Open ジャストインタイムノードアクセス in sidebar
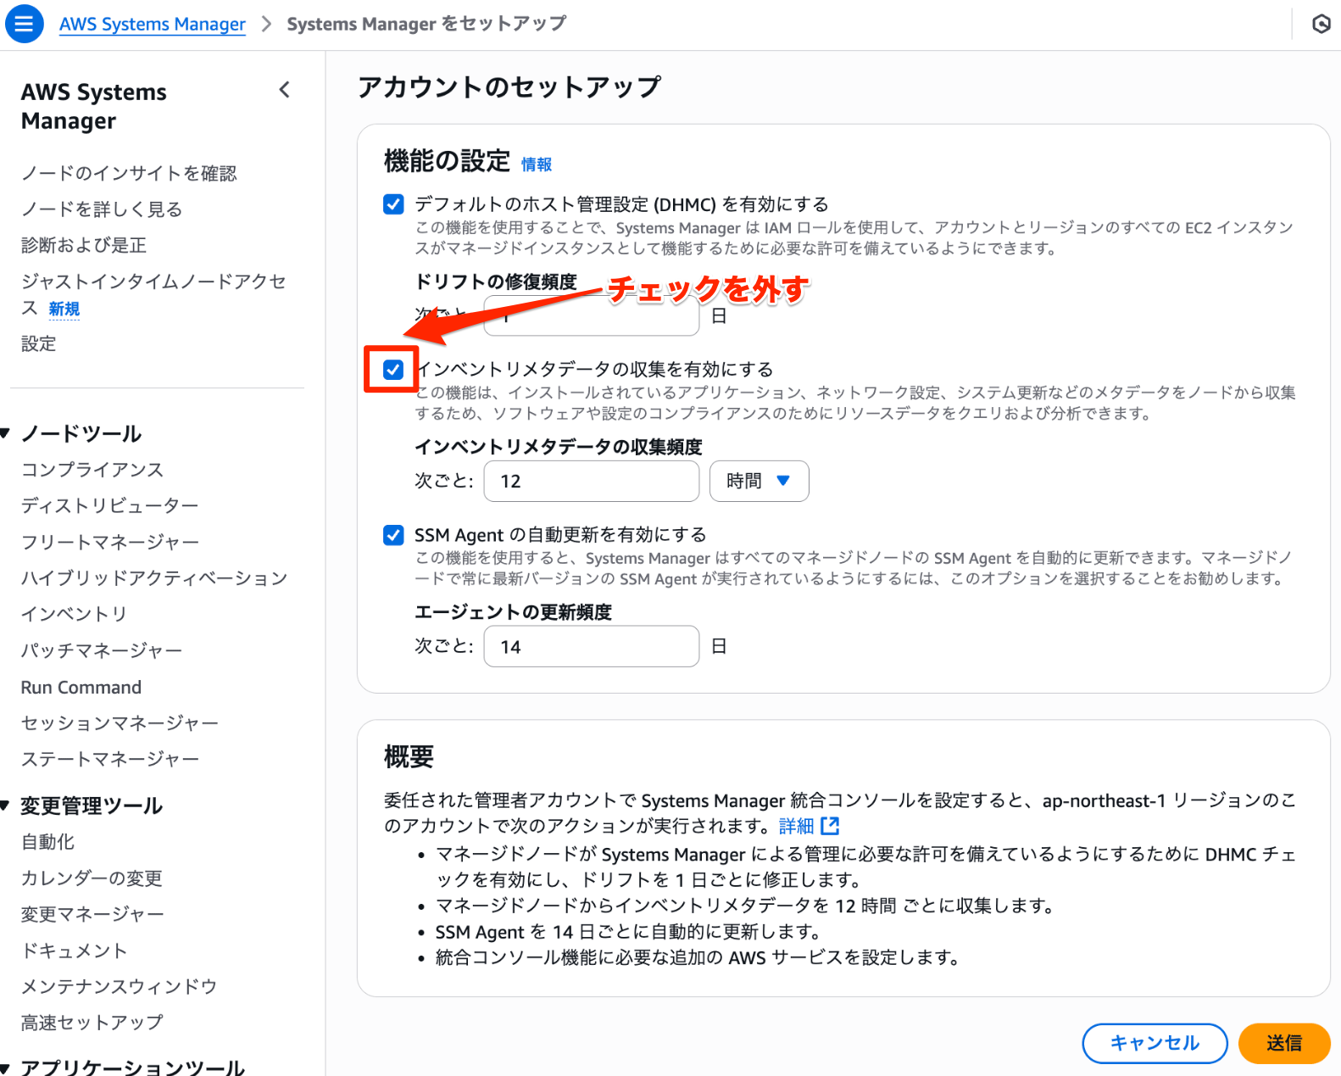Viewport: 1341px width, 1076px height. [153, 294]
